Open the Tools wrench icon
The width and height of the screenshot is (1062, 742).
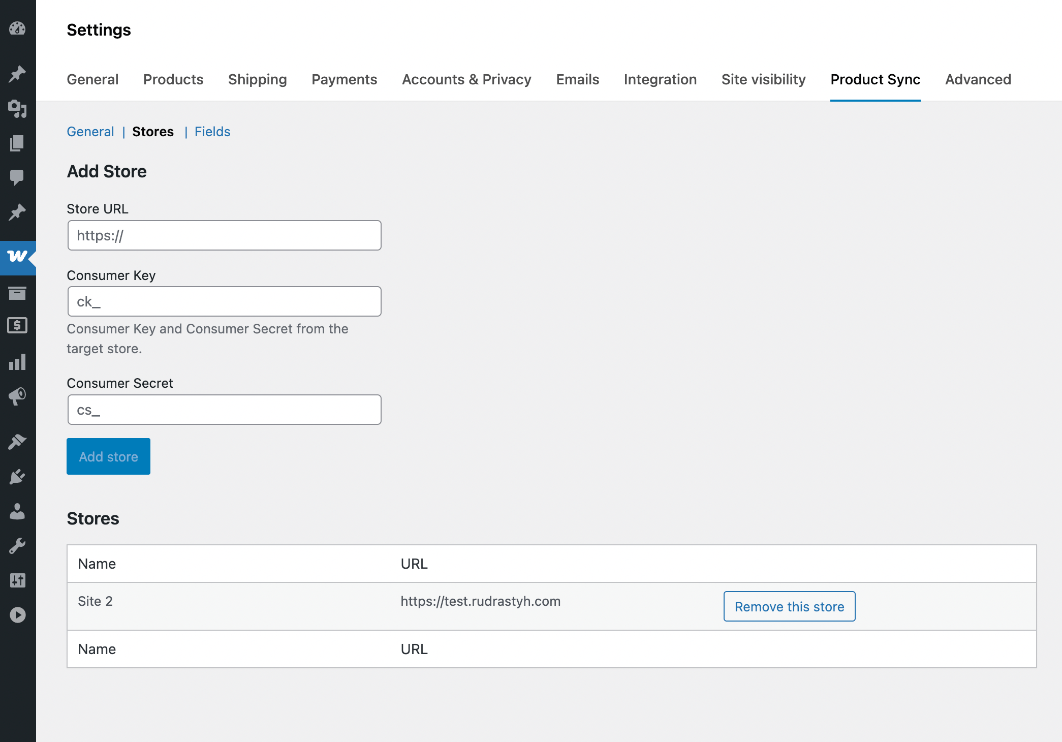pos(18,545)
